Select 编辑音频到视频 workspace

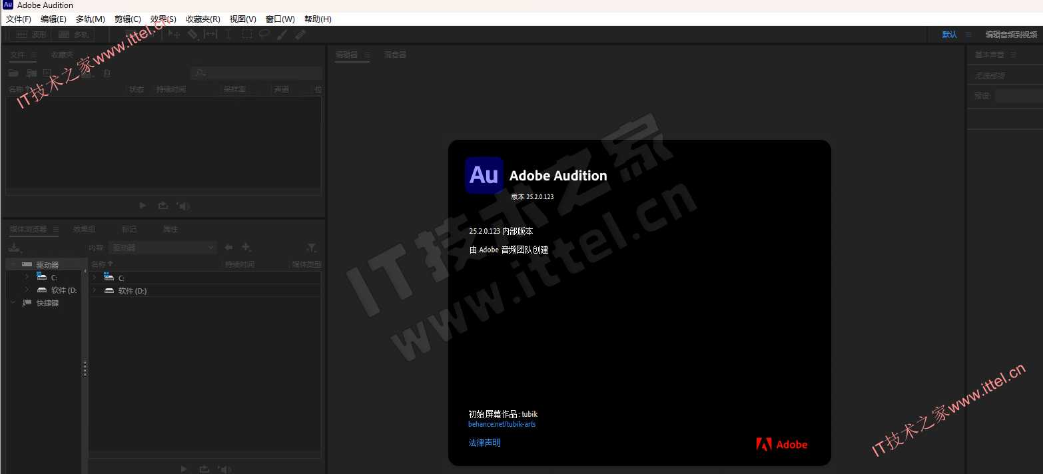click(1012, 35)
